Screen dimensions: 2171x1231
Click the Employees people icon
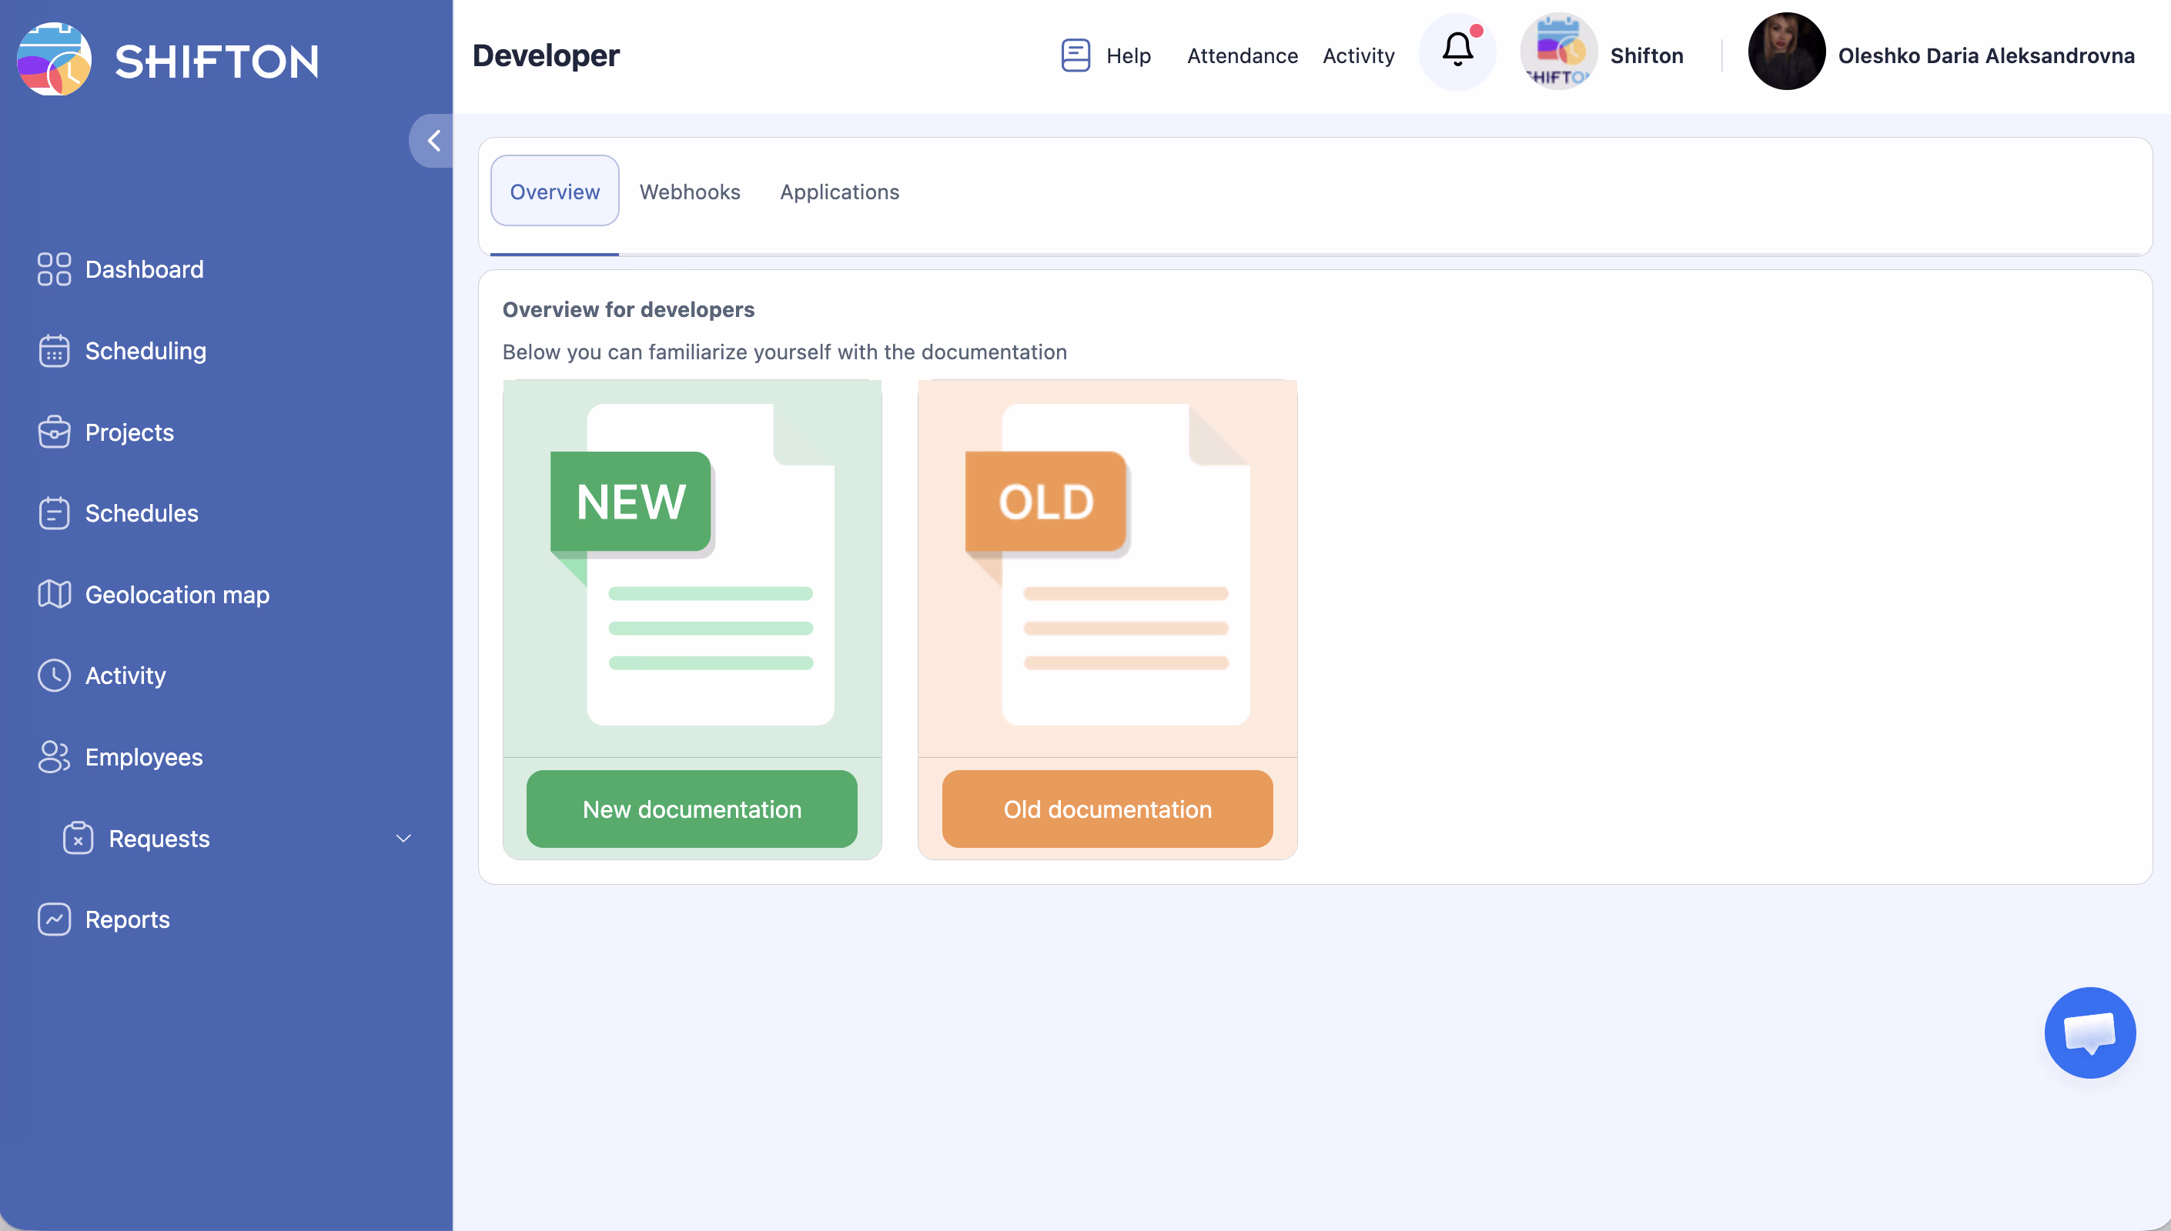54,757
